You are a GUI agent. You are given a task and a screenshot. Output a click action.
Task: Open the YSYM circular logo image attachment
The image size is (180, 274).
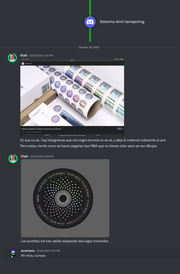65,198
